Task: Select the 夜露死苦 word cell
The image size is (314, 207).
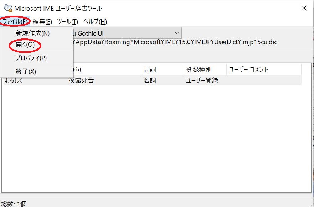Action: click(81, 80)
